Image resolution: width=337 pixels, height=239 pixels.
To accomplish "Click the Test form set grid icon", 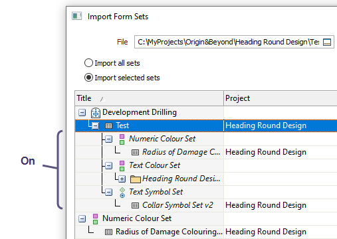I will (108, 126).
